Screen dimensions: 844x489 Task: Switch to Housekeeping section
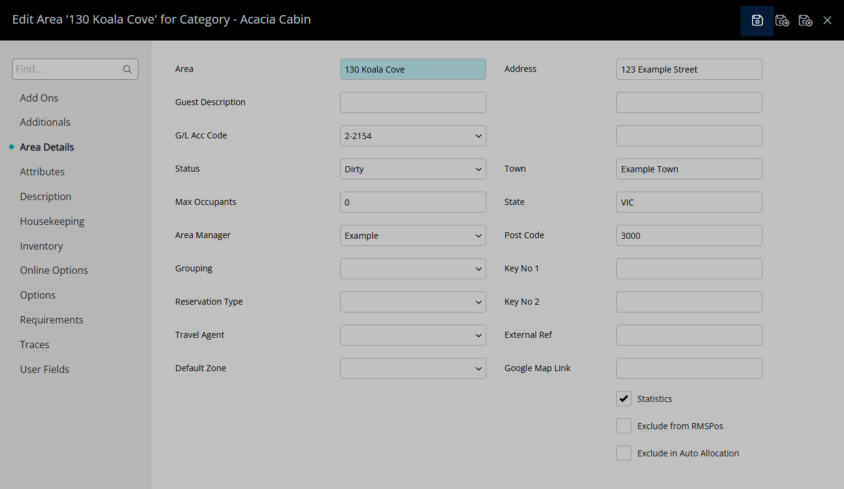point(52,221)
